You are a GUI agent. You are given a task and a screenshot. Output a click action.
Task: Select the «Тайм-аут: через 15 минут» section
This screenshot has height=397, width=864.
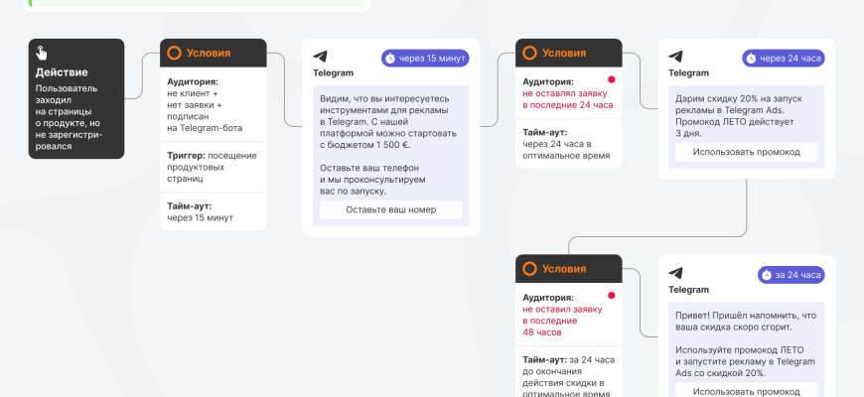pos(213,211)
